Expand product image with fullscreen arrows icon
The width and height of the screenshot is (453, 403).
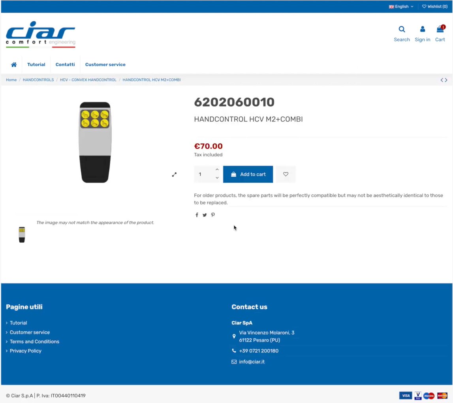point(174,174)
